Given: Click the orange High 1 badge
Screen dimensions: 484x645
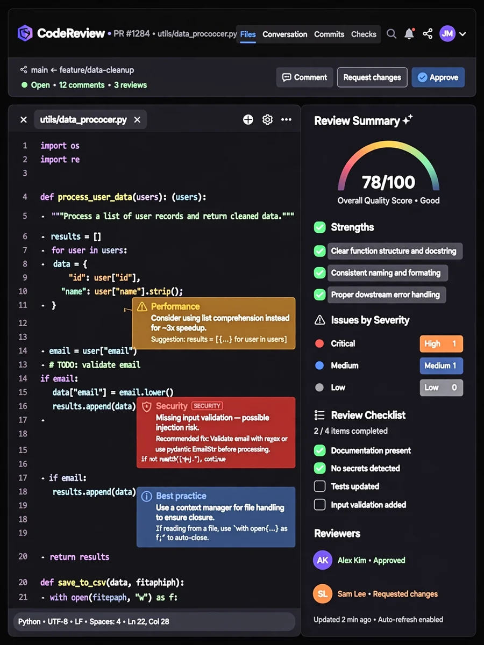Looking at the screenshot, I should [x=441, y=343].
